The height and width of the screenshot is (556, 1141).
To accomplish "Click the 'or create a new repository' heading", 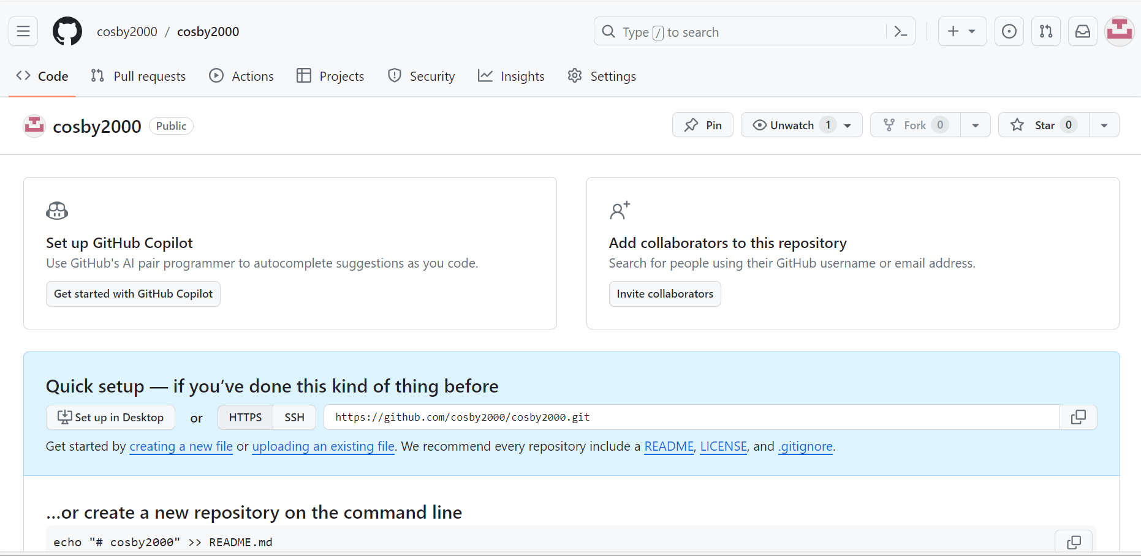I will (x=254, y=513).
